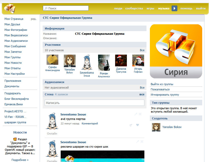Open Мои Друзья
Image resolution: width=209 pixels, height=162 pixels.
[12, 24]
